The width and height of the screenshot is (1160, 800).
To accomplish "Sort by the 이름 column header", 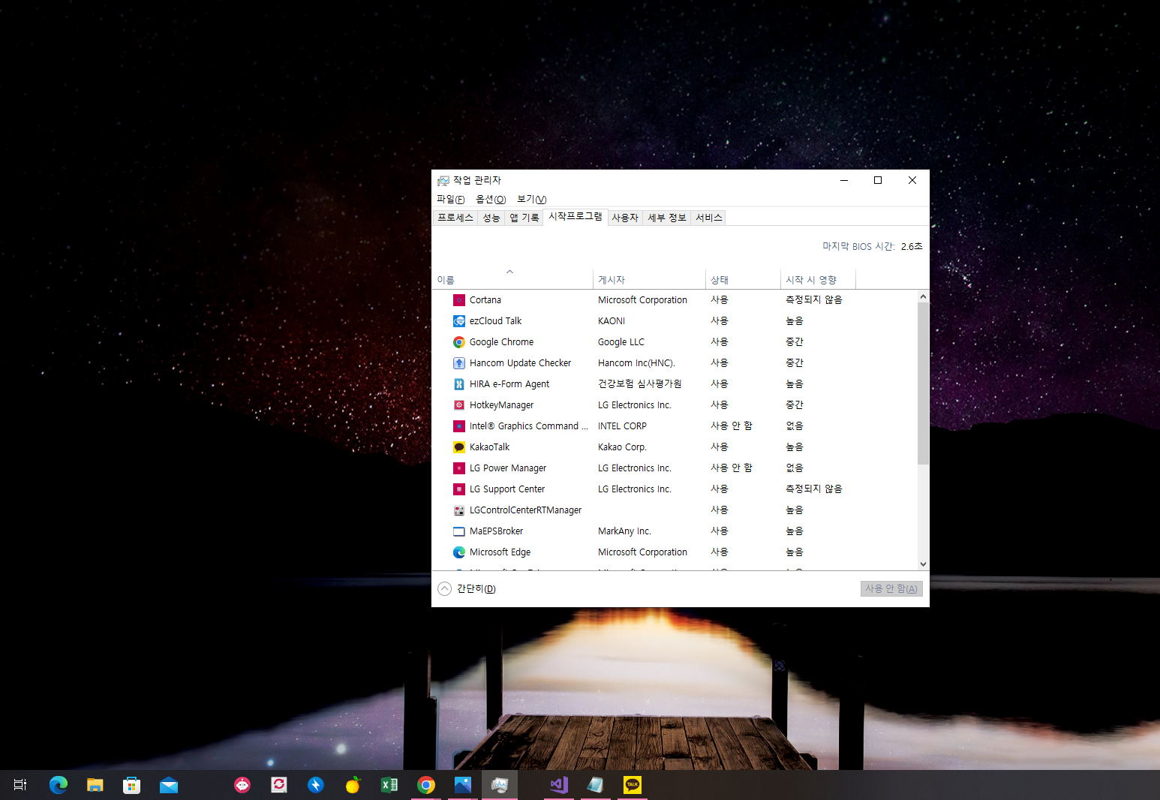I will point(512,278).
